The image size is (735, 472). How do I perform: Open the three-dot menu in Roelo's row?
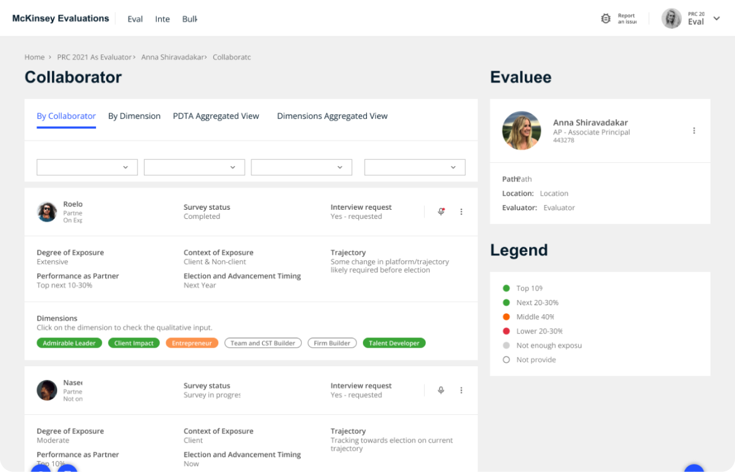click(x=461, y=211)
